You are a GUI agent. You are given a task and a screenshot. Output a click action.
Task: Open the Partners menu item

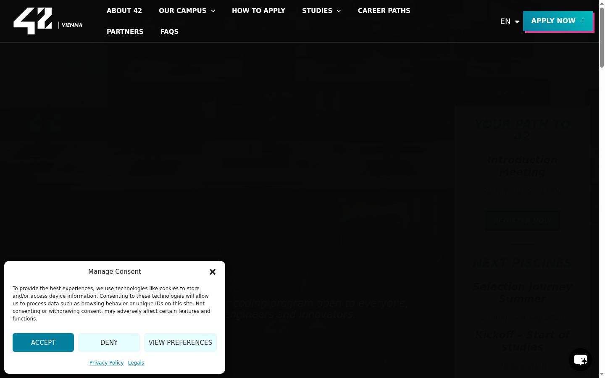pos(125,31)
